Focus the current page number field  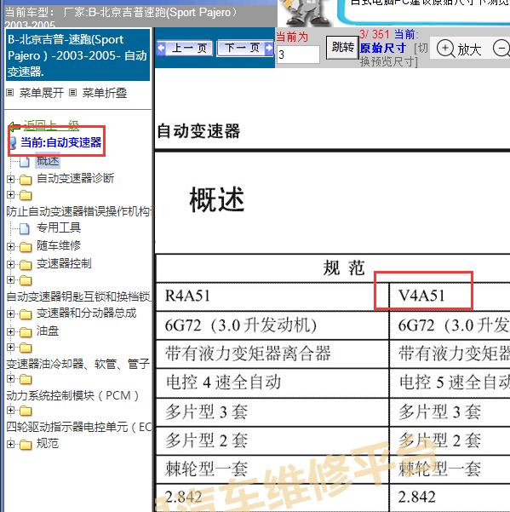click(x=298, y=55)
